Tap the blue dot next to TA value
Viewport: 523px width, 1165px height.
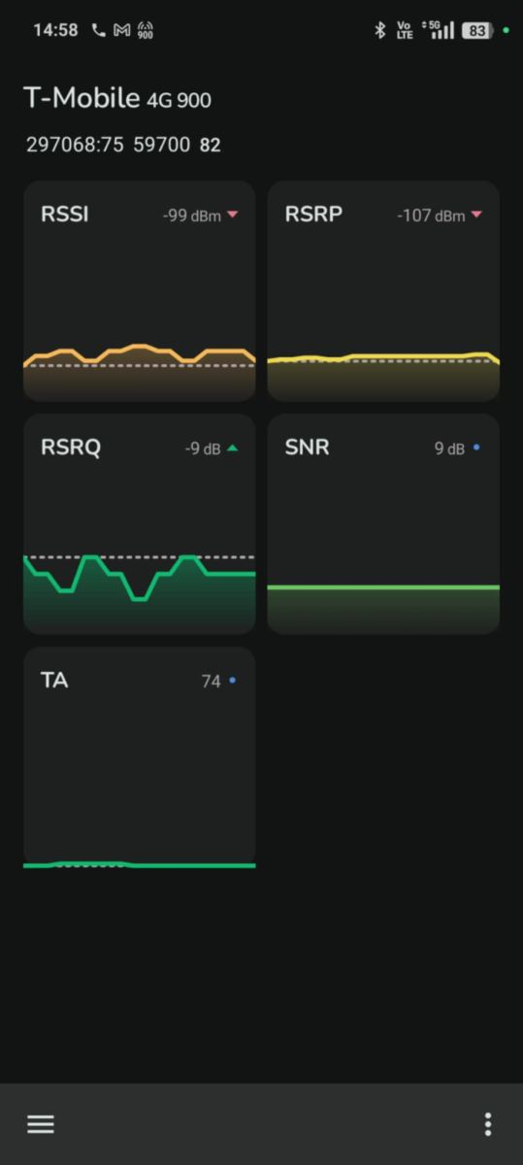click(x=231, y=681)
